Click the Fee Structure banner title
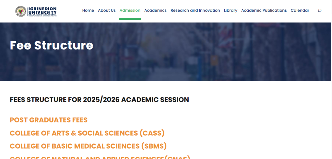Screen dimensions: 332x159 click(52, 45)
